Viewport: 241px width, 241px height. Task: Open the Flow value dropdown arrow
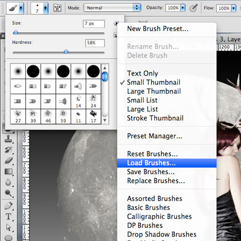click(234, 8)
